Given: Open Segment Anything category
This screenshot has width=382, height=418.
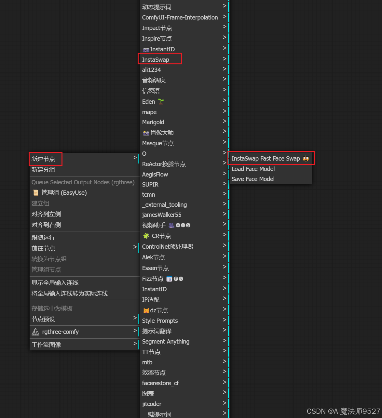Looking at the screenshot, I should (x=184, y=342).
